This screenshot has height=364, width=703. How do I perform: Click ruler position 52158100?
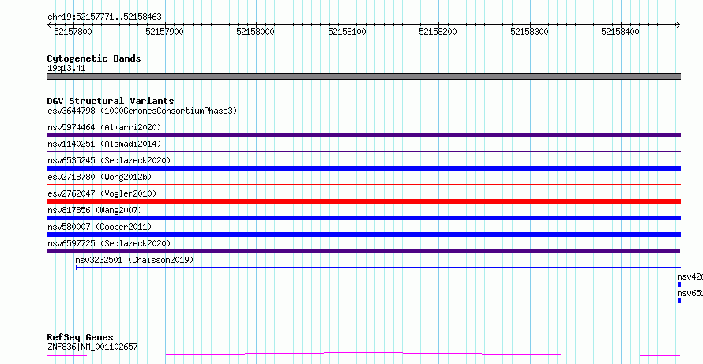[347, 32]
